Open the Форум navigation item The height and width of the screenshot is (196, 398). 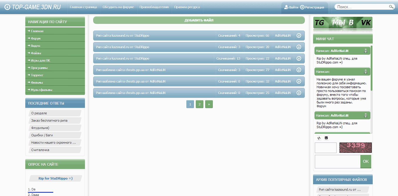tap(36, 38)
